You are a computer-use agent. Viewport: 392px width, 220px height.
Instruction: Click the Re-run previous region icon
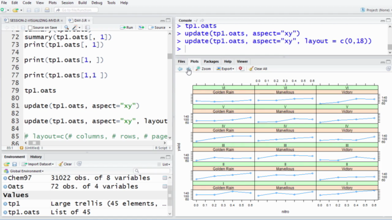(141, 28)
